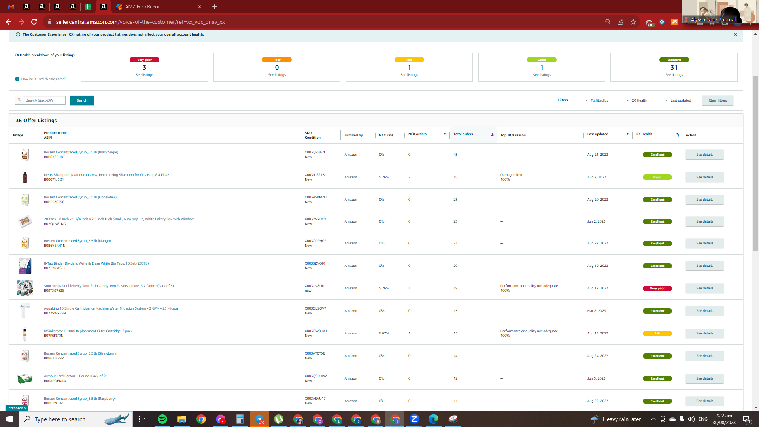Click the Bakery Box product thumbnail
759x427 pixels.
(x=25, y=221)
